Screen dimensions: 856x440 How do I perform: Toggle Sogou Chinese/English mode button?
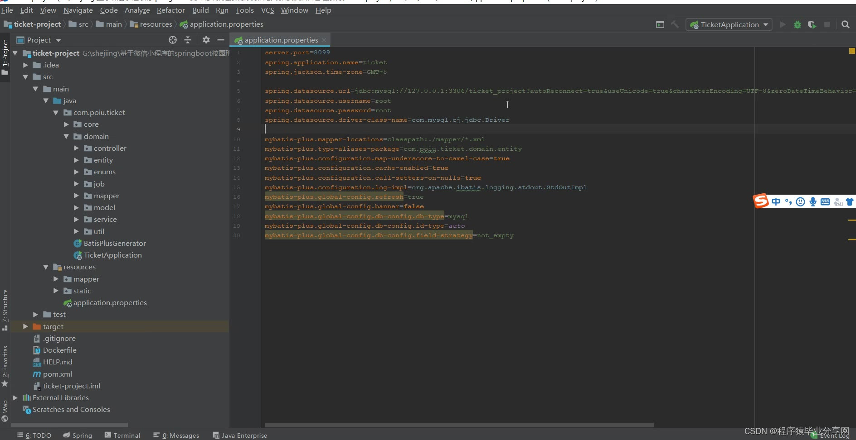coord(776,202)
